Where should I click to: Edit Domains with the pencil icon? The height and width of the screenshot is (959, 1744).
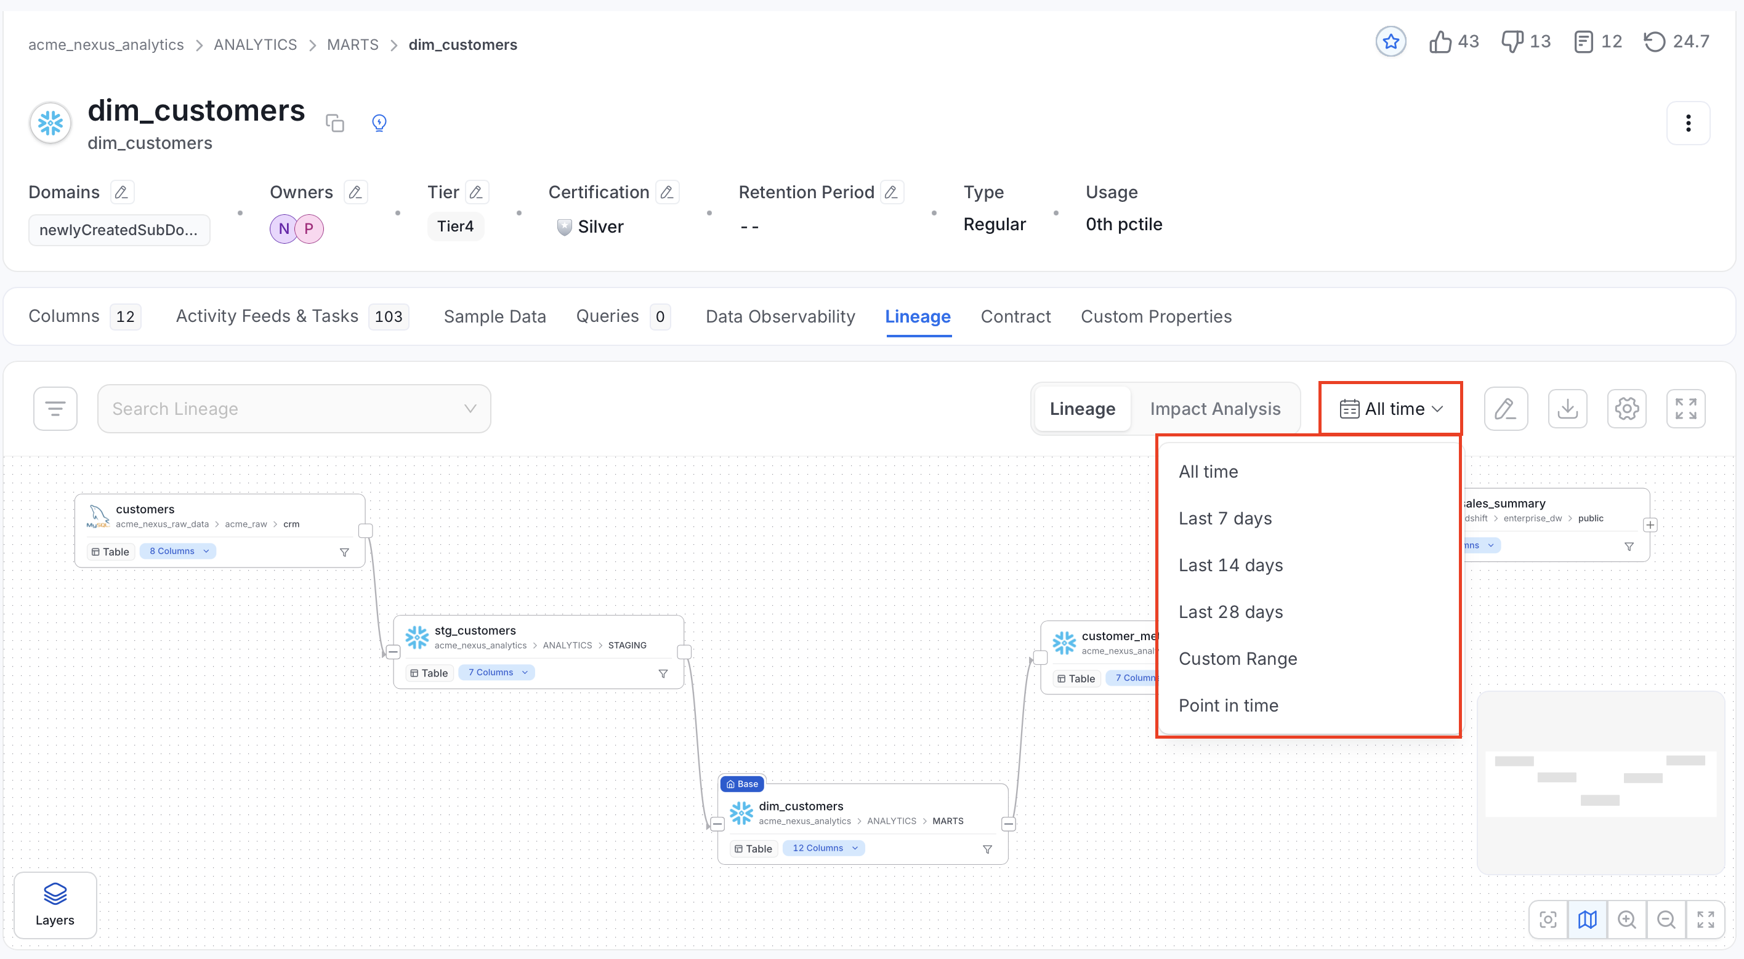coord(121,192)
